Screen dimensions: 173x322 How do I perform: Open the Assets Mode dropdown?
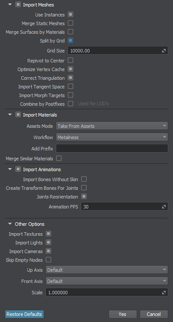click(x=112, y=126)
